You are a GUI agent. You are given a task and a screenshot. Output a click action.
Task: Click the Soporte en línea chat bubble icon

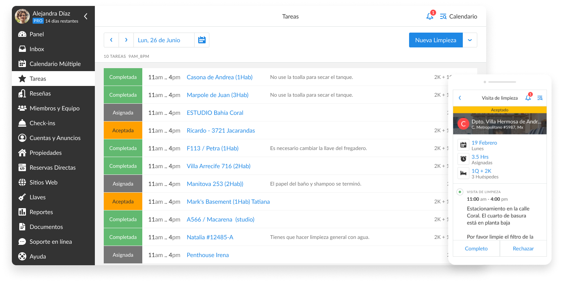pyautogui.click(x=22, y=242)
